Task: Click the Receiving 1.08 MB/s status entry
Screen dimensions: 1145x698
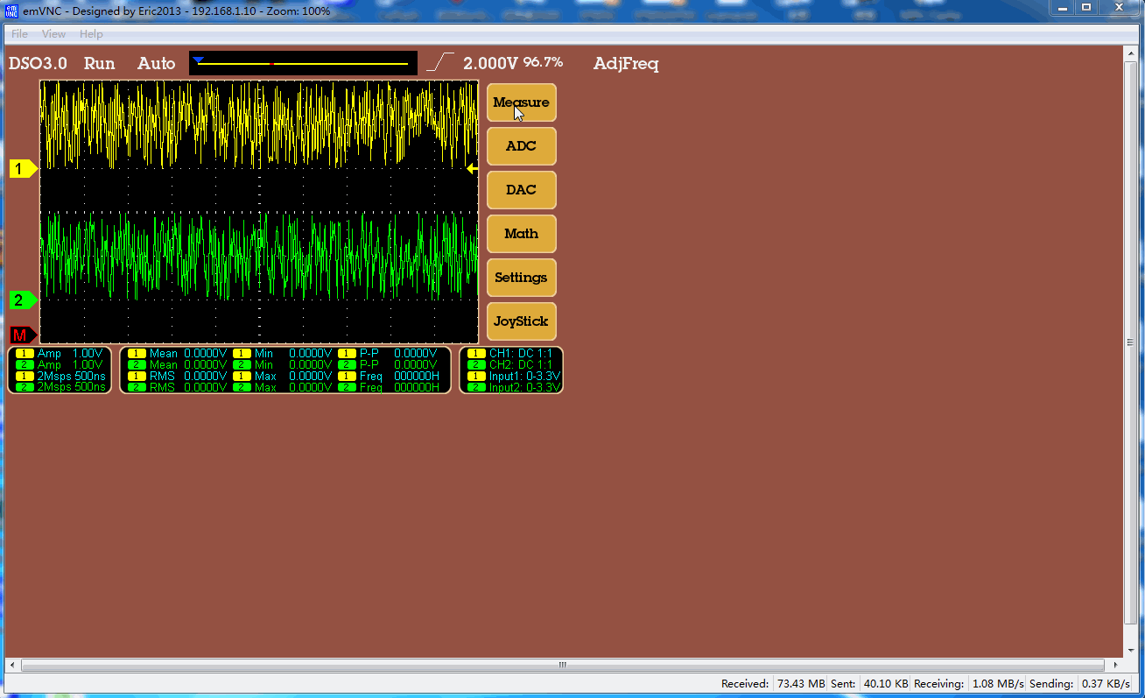Action: (x=969, y=683)
